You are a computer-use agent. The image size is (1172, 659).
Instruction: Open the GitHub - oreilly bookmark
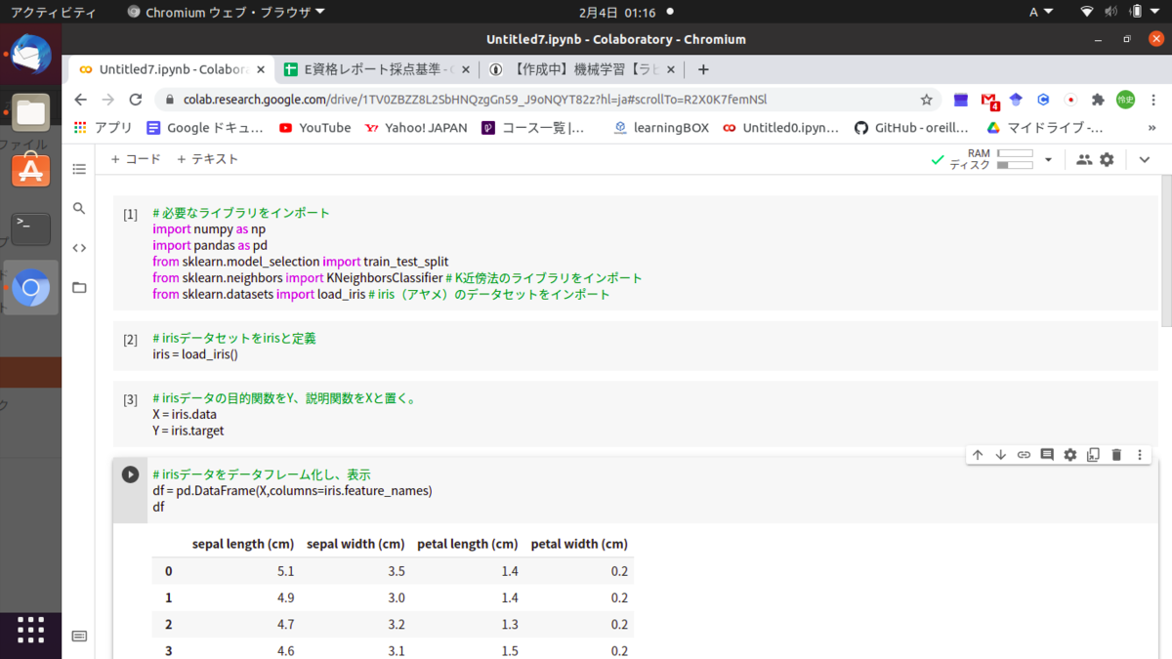tap(911, 128)
